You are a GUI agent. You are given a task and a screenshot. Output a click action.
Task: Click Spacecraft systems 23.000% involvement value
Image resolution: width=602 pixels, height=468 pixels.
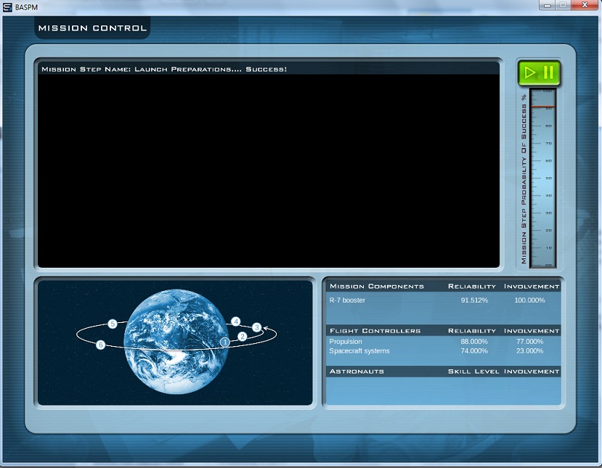(529, 351)
